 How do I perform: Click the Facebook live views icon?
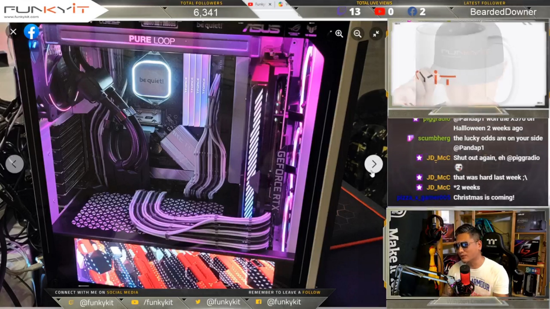click(412, 11)
